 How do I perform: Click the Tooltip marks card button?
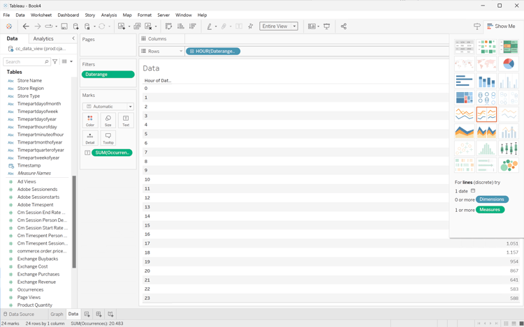click(108, 138)
